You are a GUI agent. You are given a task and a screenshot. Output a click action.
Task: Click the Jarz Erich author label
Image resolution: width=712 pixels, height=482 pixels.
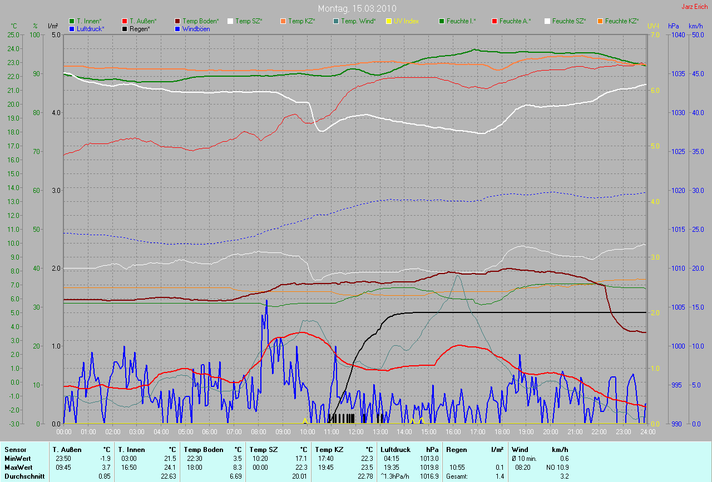click(x=694, y=7)
